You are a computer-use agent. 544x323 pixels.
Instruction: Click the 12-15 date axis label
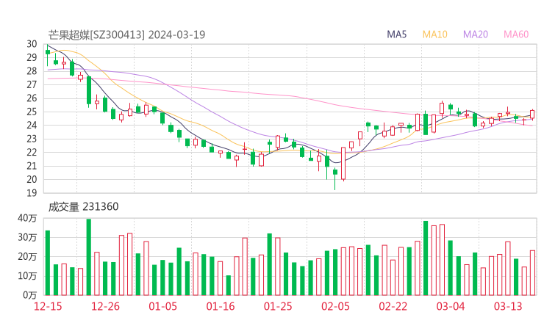pyautogui.click(x=48, y=306)
